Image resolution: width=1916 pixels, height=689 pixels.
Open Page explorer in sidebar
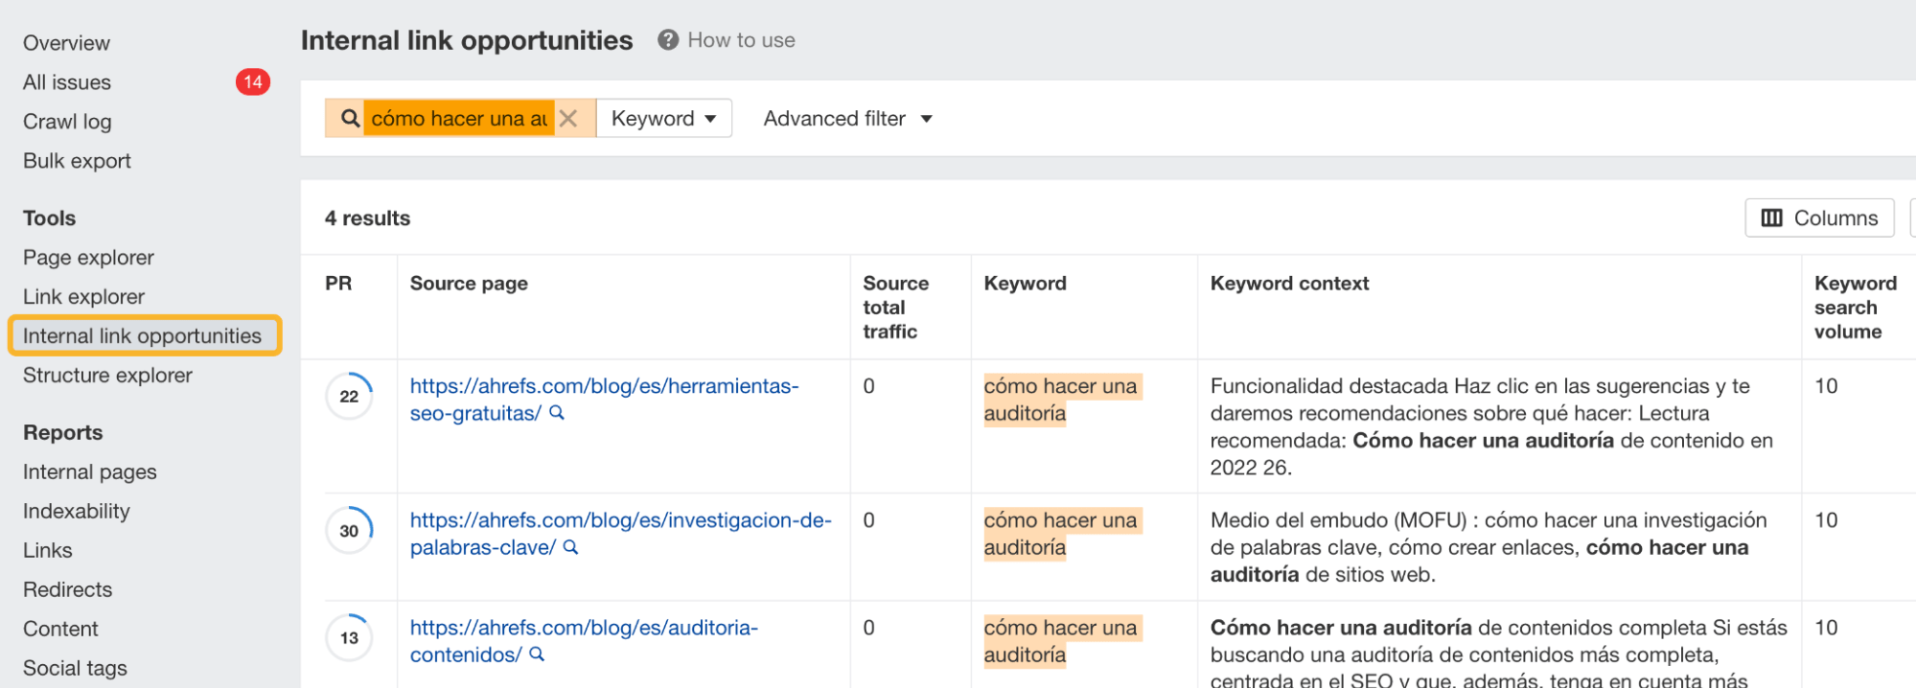click(88, 258)
